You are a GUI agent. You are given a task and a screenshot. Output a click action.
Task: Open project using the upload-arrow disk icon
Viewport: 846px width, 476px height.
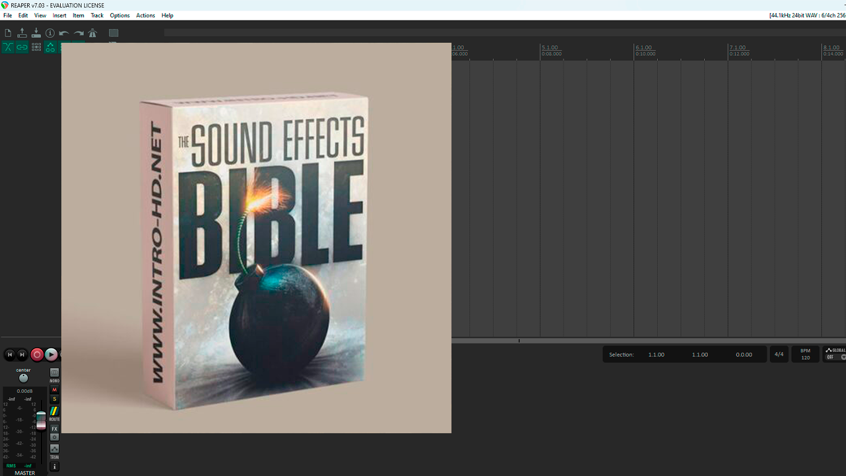(x=22, y=33)
